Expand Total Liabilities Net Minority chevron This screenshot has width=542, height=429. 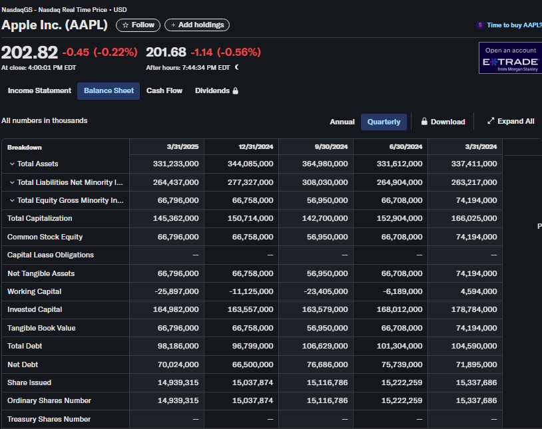click(12, 182)
